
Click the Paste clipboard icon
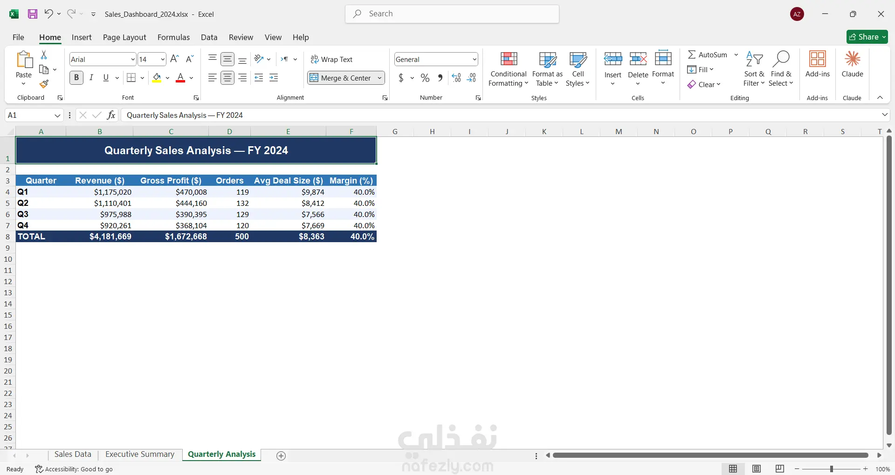point(24,60)
